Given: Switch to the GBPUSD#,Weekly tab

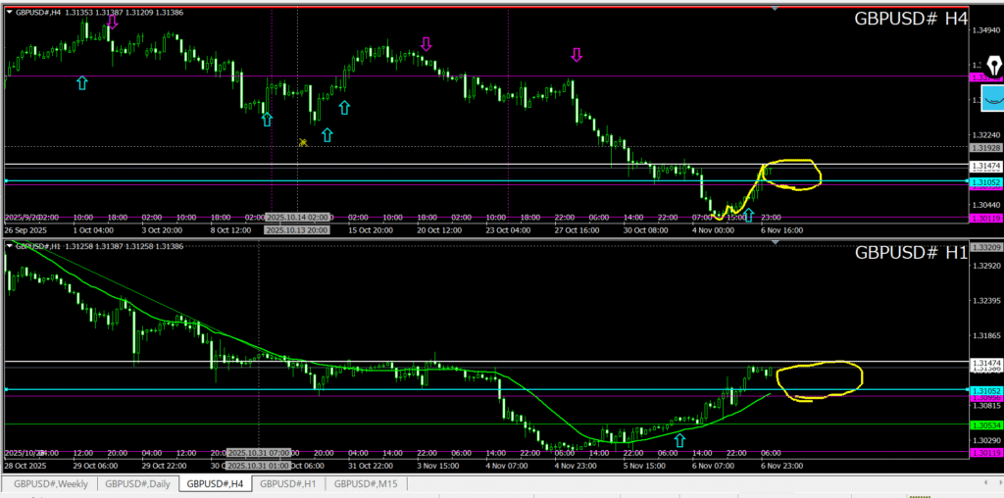Looking at the screenshot, I should pyautogui.click(x=48, y=483).
